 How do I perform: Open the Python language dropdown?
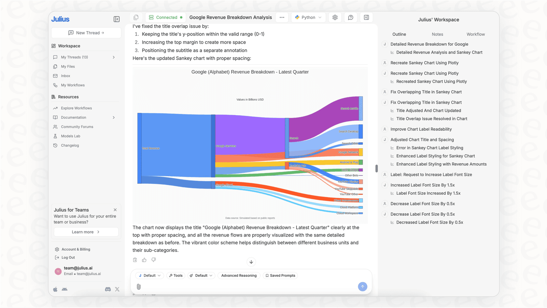click(x=308, y=17)
